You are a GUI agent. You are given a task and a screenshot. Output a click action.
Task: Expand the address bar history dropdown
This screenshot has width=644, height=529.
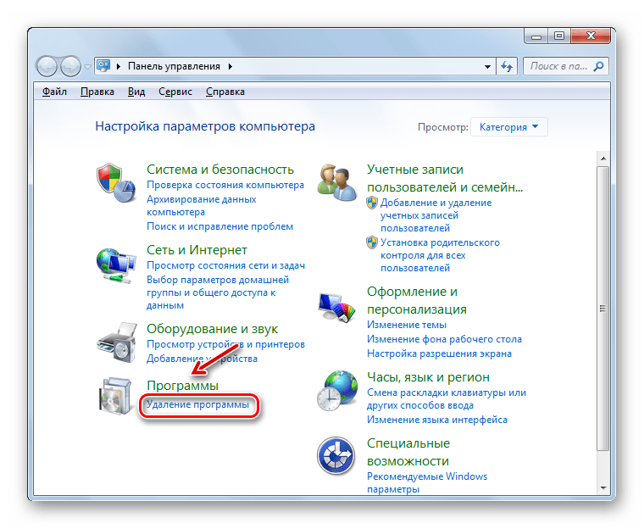pyautogui.click(x=487, y=67)
